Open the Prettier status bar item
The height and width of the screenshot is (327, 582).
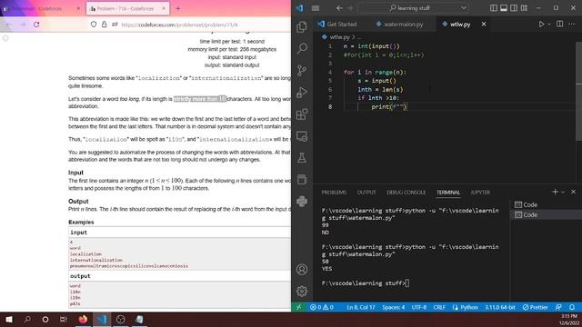[536, 307]
